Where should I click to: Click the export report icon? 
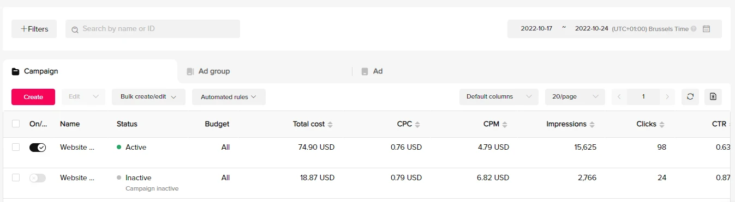[713, 97]
